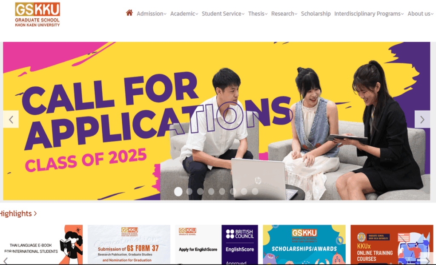Go to the Scholarship page
Image resolution: width=436 pixels, height=265 pixels.
(316, 14)
